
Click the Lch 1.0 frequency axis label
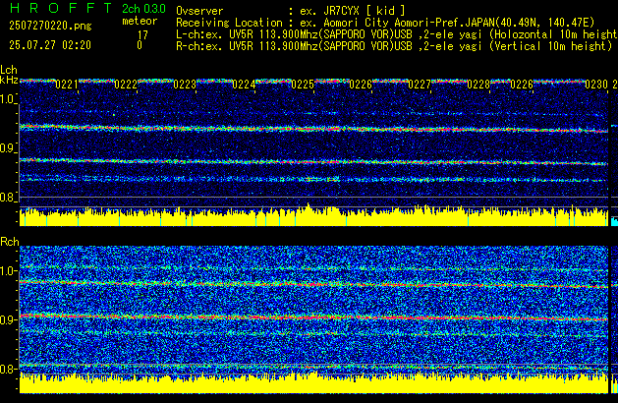click(7, 99)
